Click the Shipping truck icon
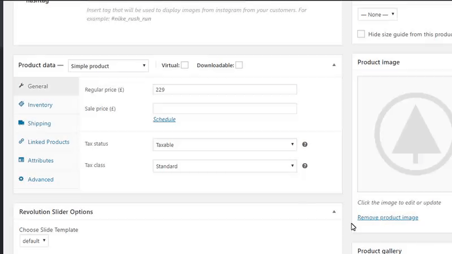The height and width of the screenshot is (254, 452). 21,123
